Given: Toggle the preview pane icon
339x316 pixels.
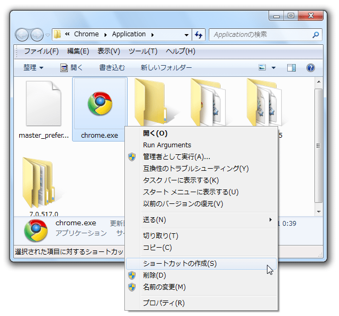Looking at the screenshot, I should (x=291, y=68).
